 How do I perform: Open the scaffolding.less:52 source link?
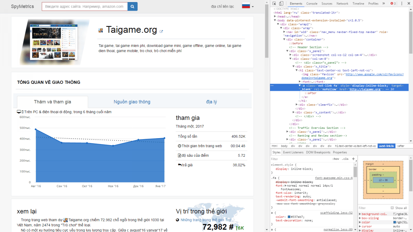(336, 213)
